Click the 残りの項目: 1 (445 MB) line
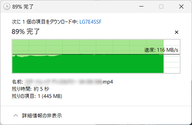The width and height of the screenshot is (192, 125). pyautogui.click(x=37, y=96)
